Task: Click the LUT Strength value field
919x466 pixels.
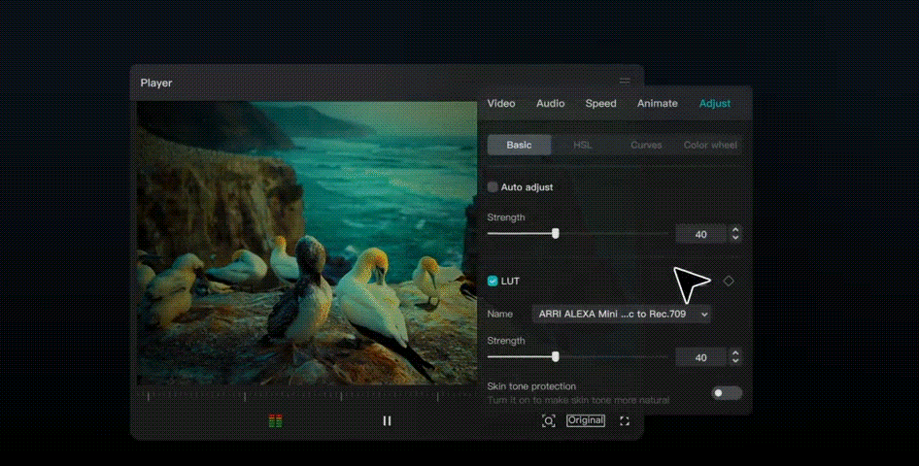Action: [x=701, y=357]
